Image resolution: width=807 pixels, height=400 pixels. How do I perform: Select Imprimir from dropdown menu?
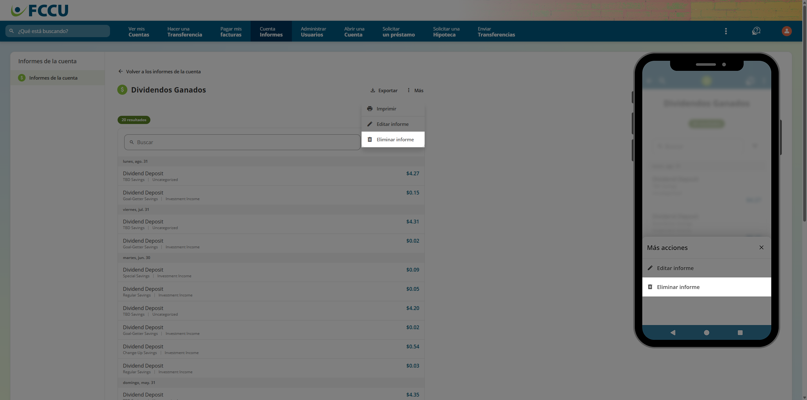click(x=393, y=109)
